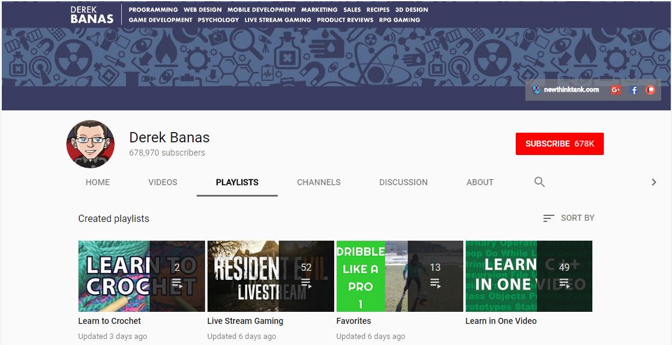Screen dimensions: 672x345
Task: Open the newthinktank.com link
Action: coord(571,90)
